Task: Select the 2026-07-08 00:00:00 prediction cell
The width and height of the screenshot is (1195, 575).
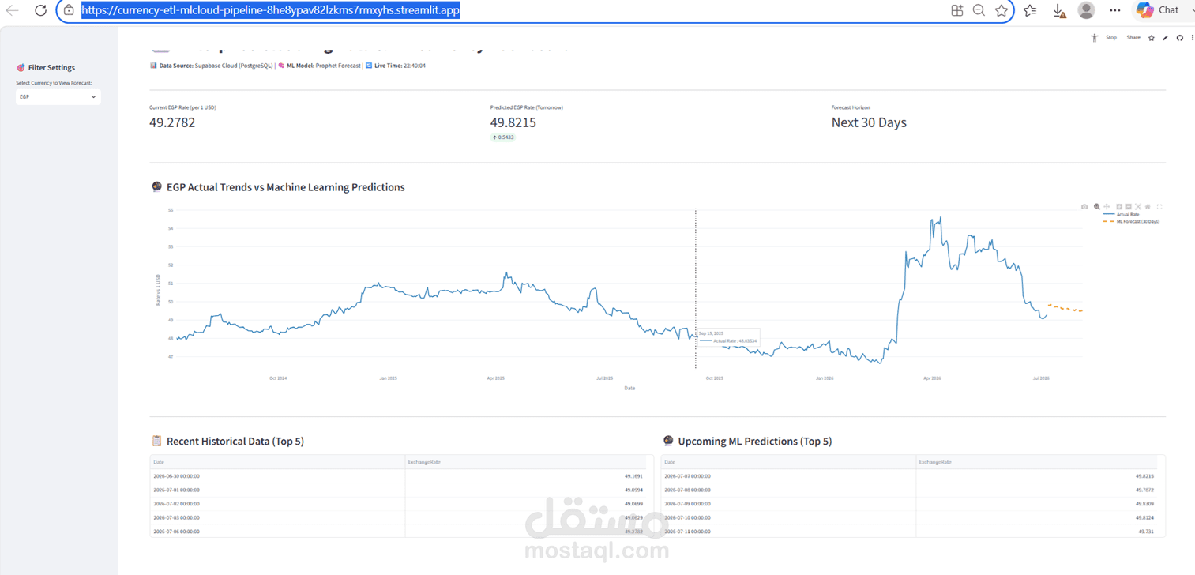Action: point(789,490)
